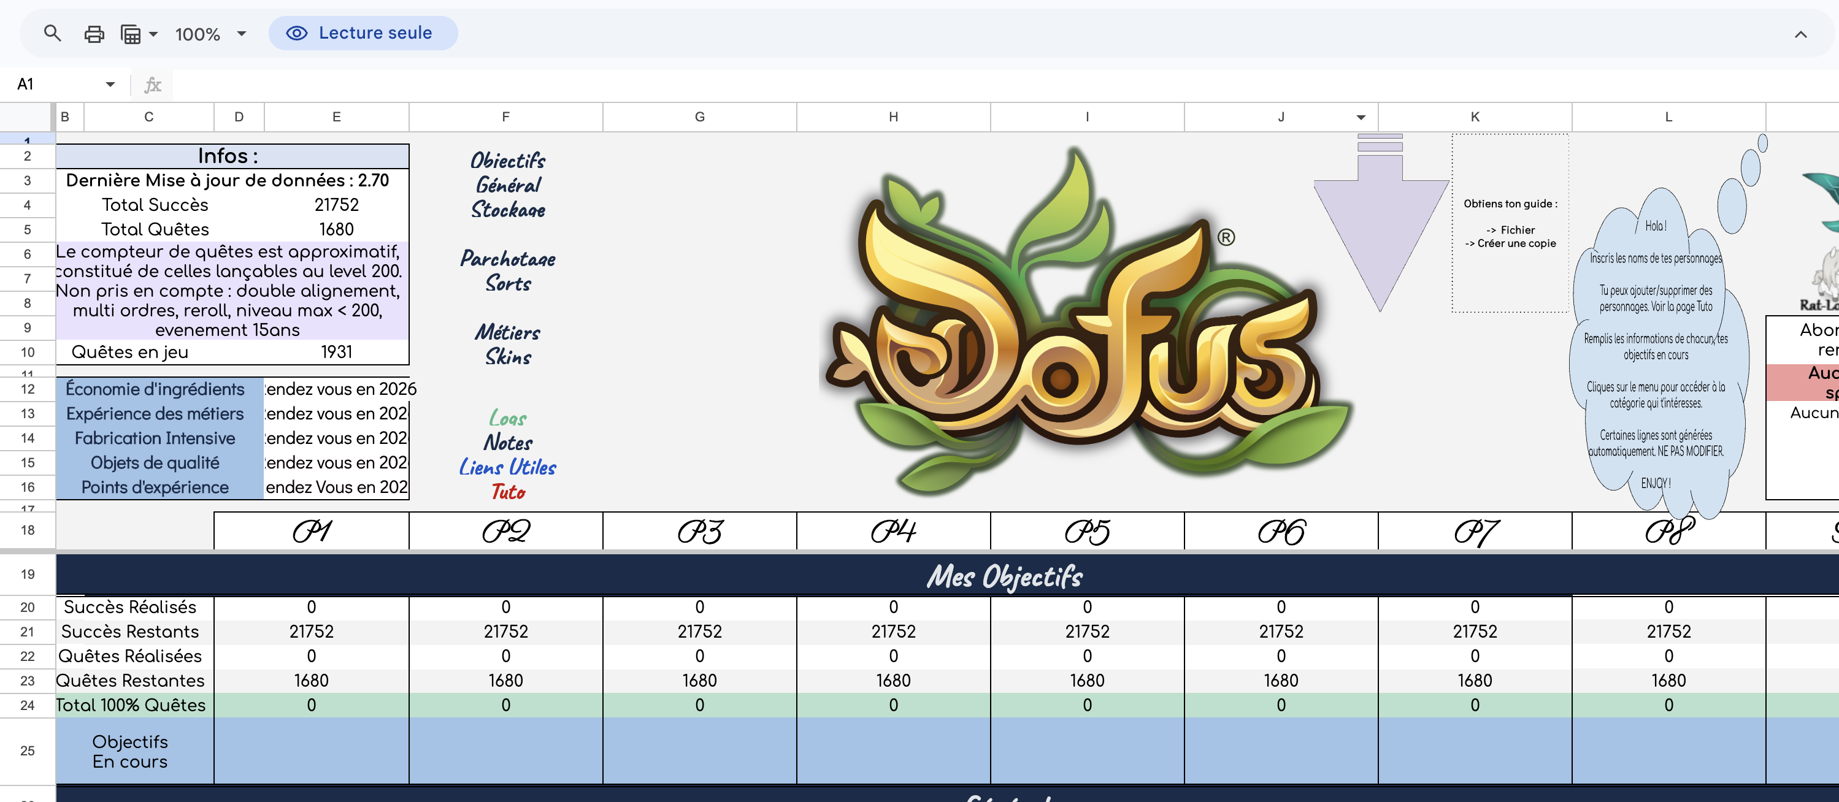Select the 'Dernière Mise à jour' cell
The width and height of the screenshot is (1839, 802).
[x=232, y=180]
